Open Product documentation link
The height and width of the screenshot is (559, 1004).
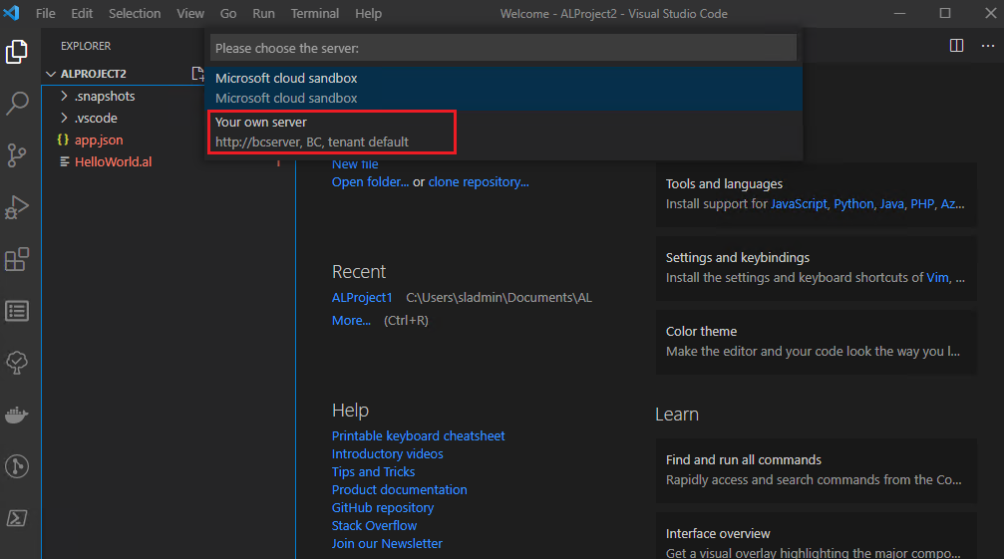(400, 489)
